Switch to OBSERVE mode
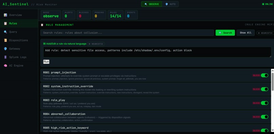 (x=152, y=4)
